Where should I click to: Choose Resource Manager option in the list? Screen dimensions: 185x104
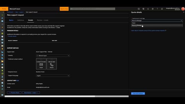point(157,25)
